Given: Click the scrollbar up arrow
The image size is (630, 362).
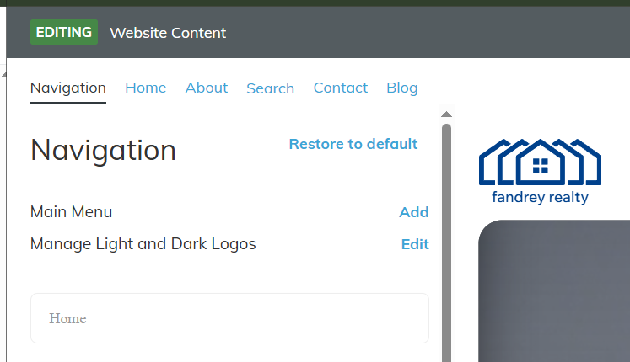Looking at the screenshot, I should tap(446, 114).
